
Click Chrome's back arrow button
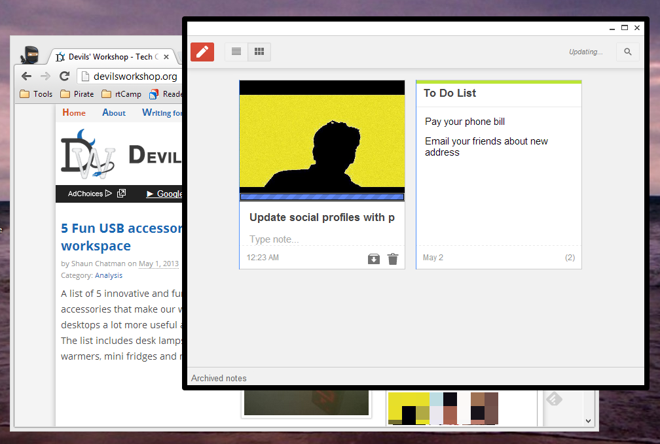[x=26, y=76]
